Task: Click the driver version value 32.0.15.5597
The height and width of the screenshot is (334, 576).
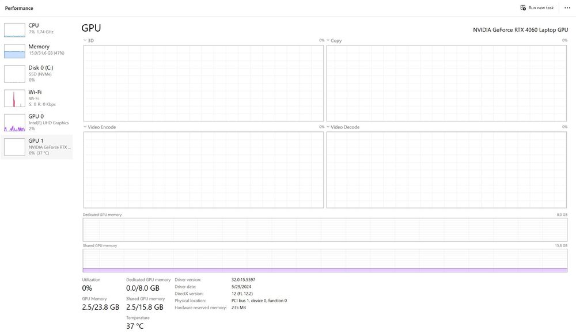Action: click(x=243, y=280)
